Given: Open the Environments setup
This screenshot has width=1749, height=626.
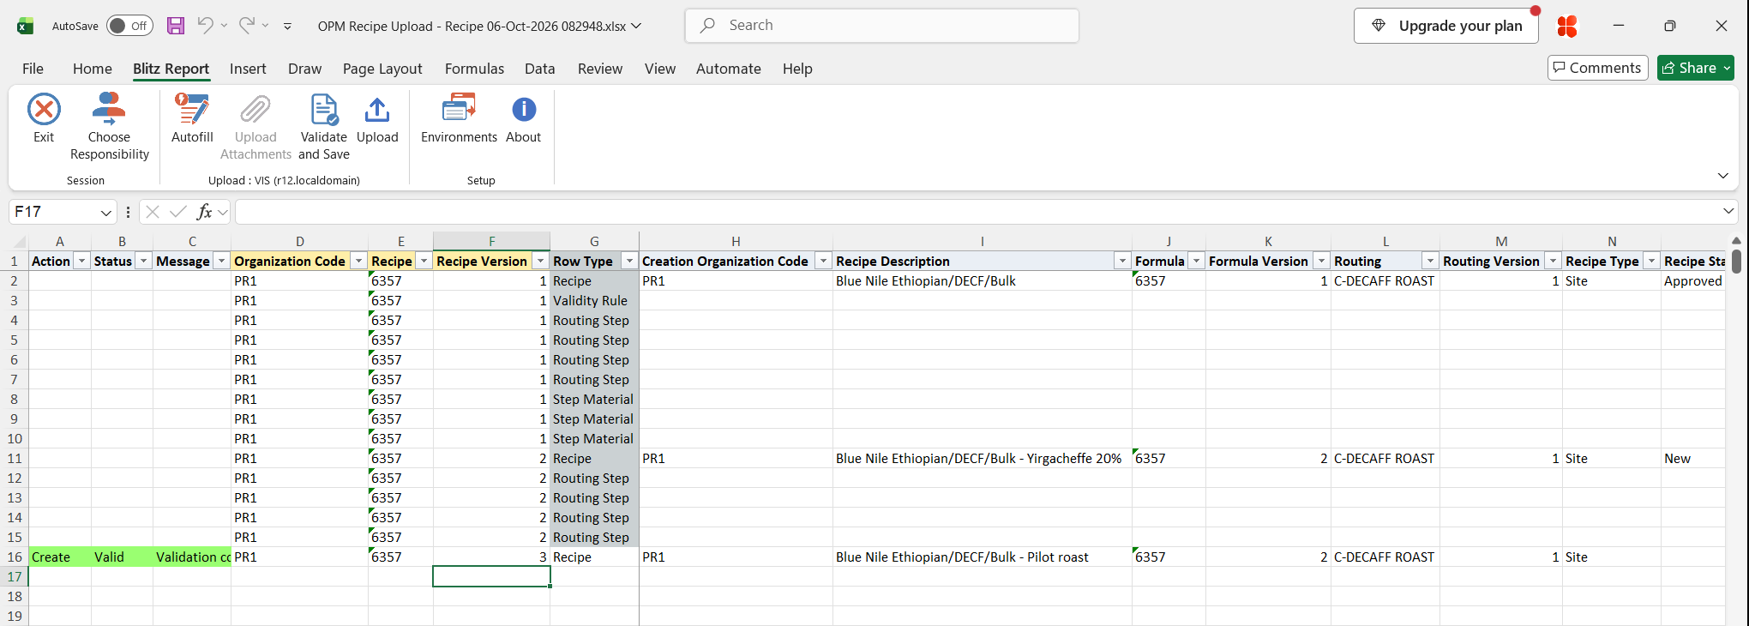Looking at the screenshot, I should 459,118.
